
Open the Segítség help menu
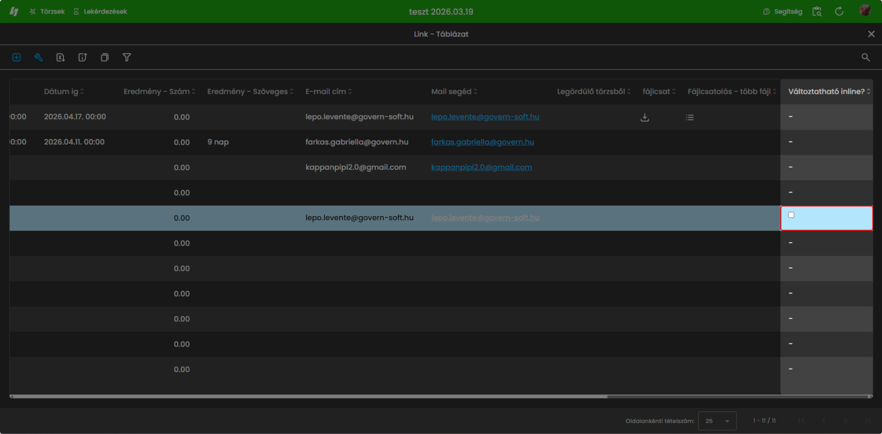(783, 12)
